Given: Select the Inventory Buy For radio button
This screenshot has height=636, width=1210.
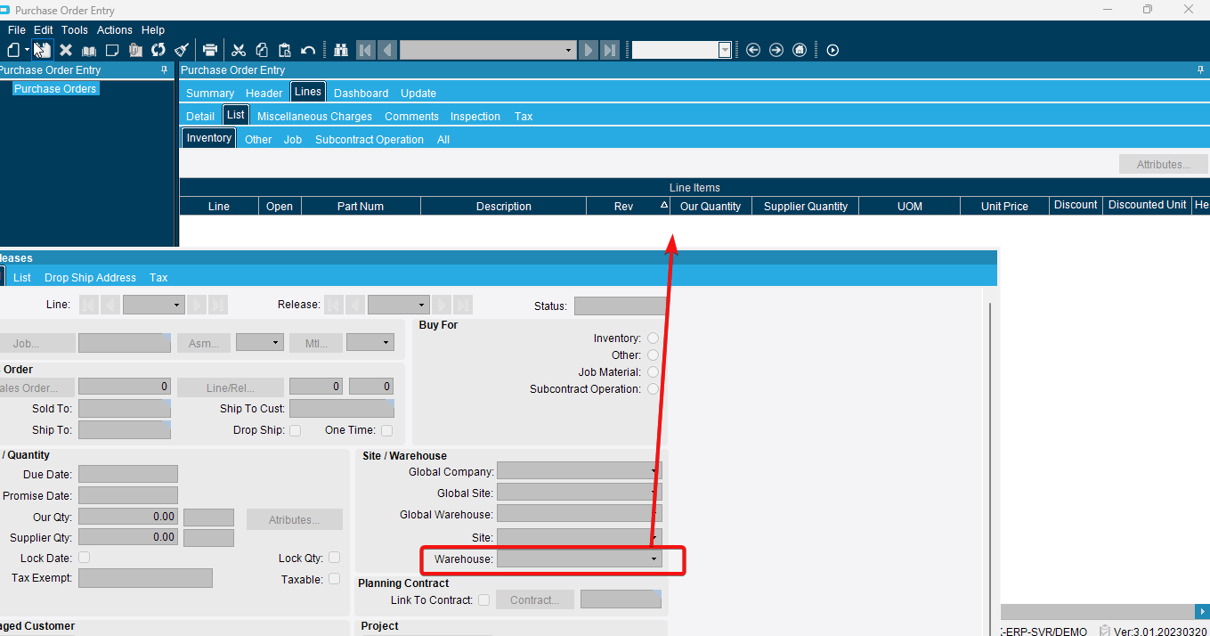Looking at the screenshot, I should (654, 338).
